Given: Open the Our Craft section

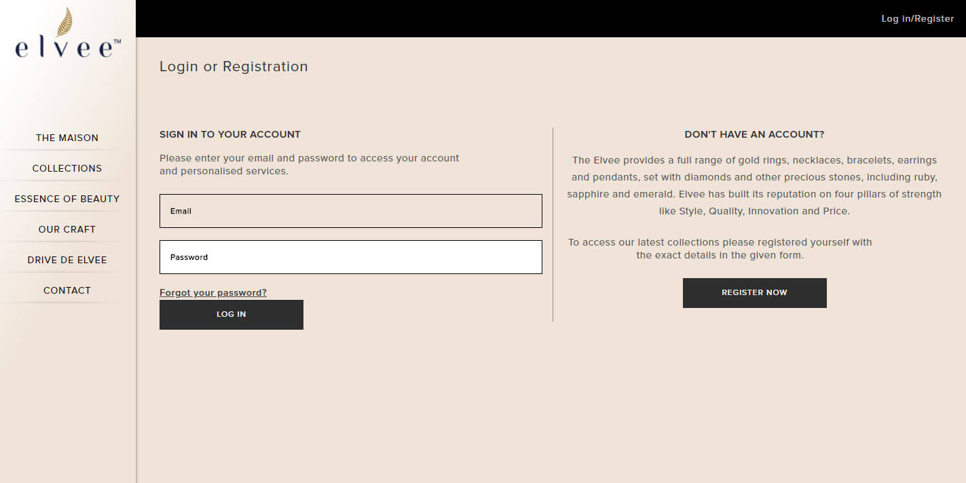Looking at the screenshot, I should tap(67, 229).
